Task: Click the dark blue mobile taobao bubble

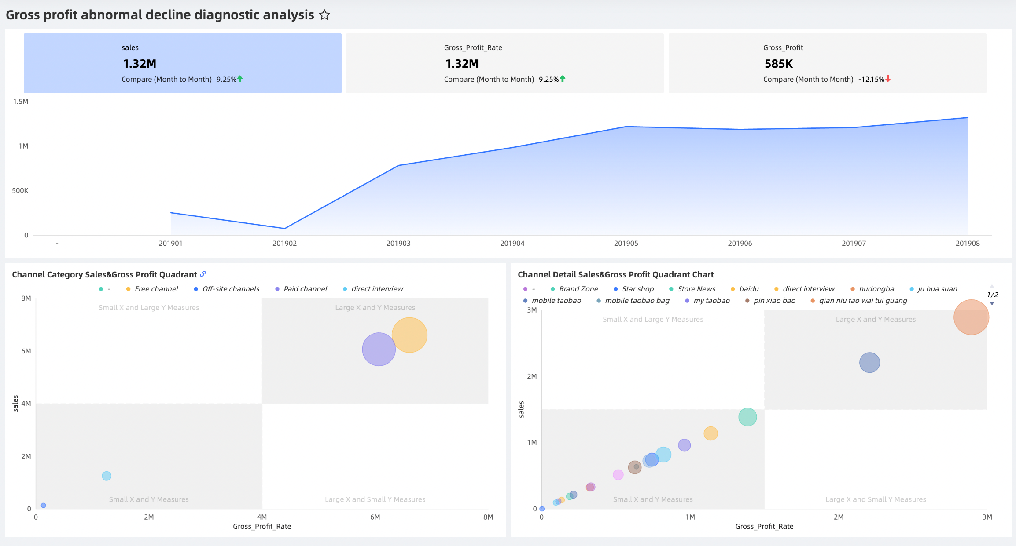Action: click(869, 363)
